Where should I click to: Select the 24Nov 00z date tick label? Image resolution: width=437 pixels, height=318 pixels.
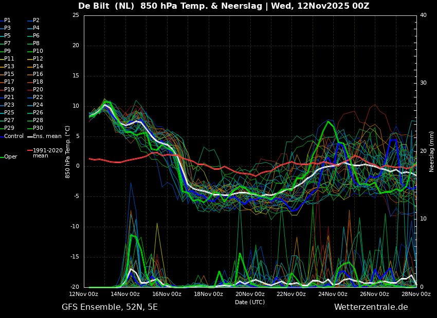point(333,294)
